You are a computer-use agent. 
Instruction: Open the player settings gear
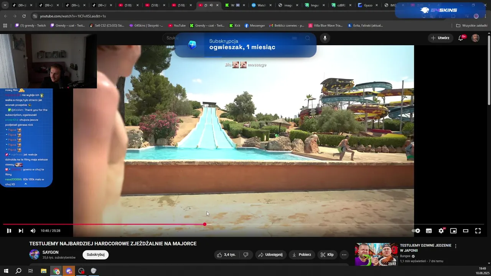click(x=441, y=231)
